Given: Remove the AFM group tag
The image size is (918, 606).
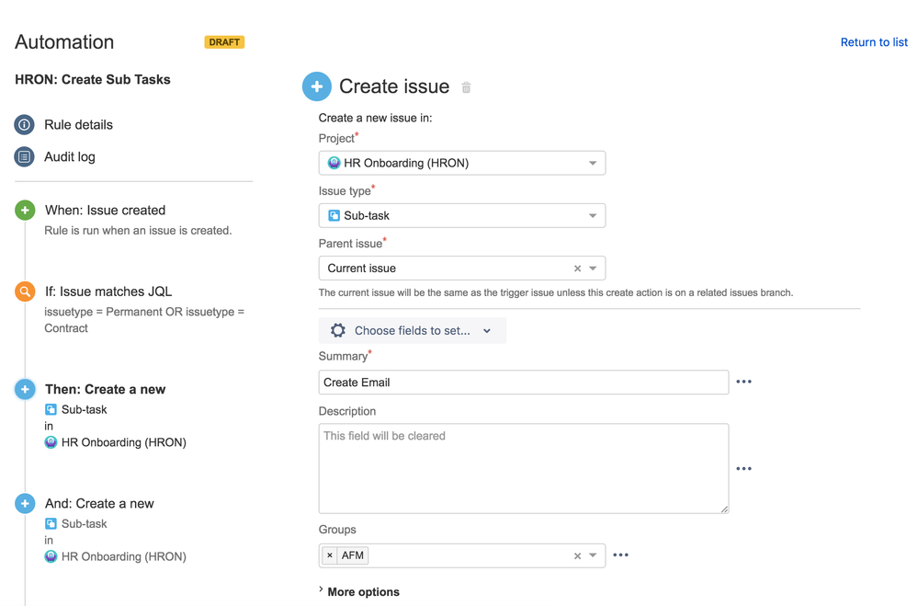Looking at the screenshot, I should [330, 555].
